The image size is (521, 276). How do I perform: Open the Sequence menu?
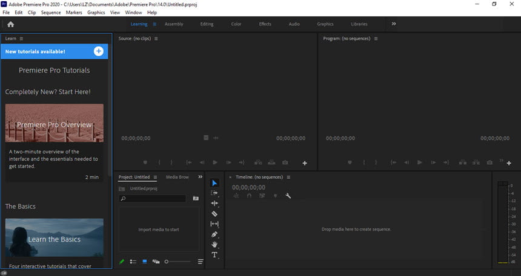tap(51, 12)
